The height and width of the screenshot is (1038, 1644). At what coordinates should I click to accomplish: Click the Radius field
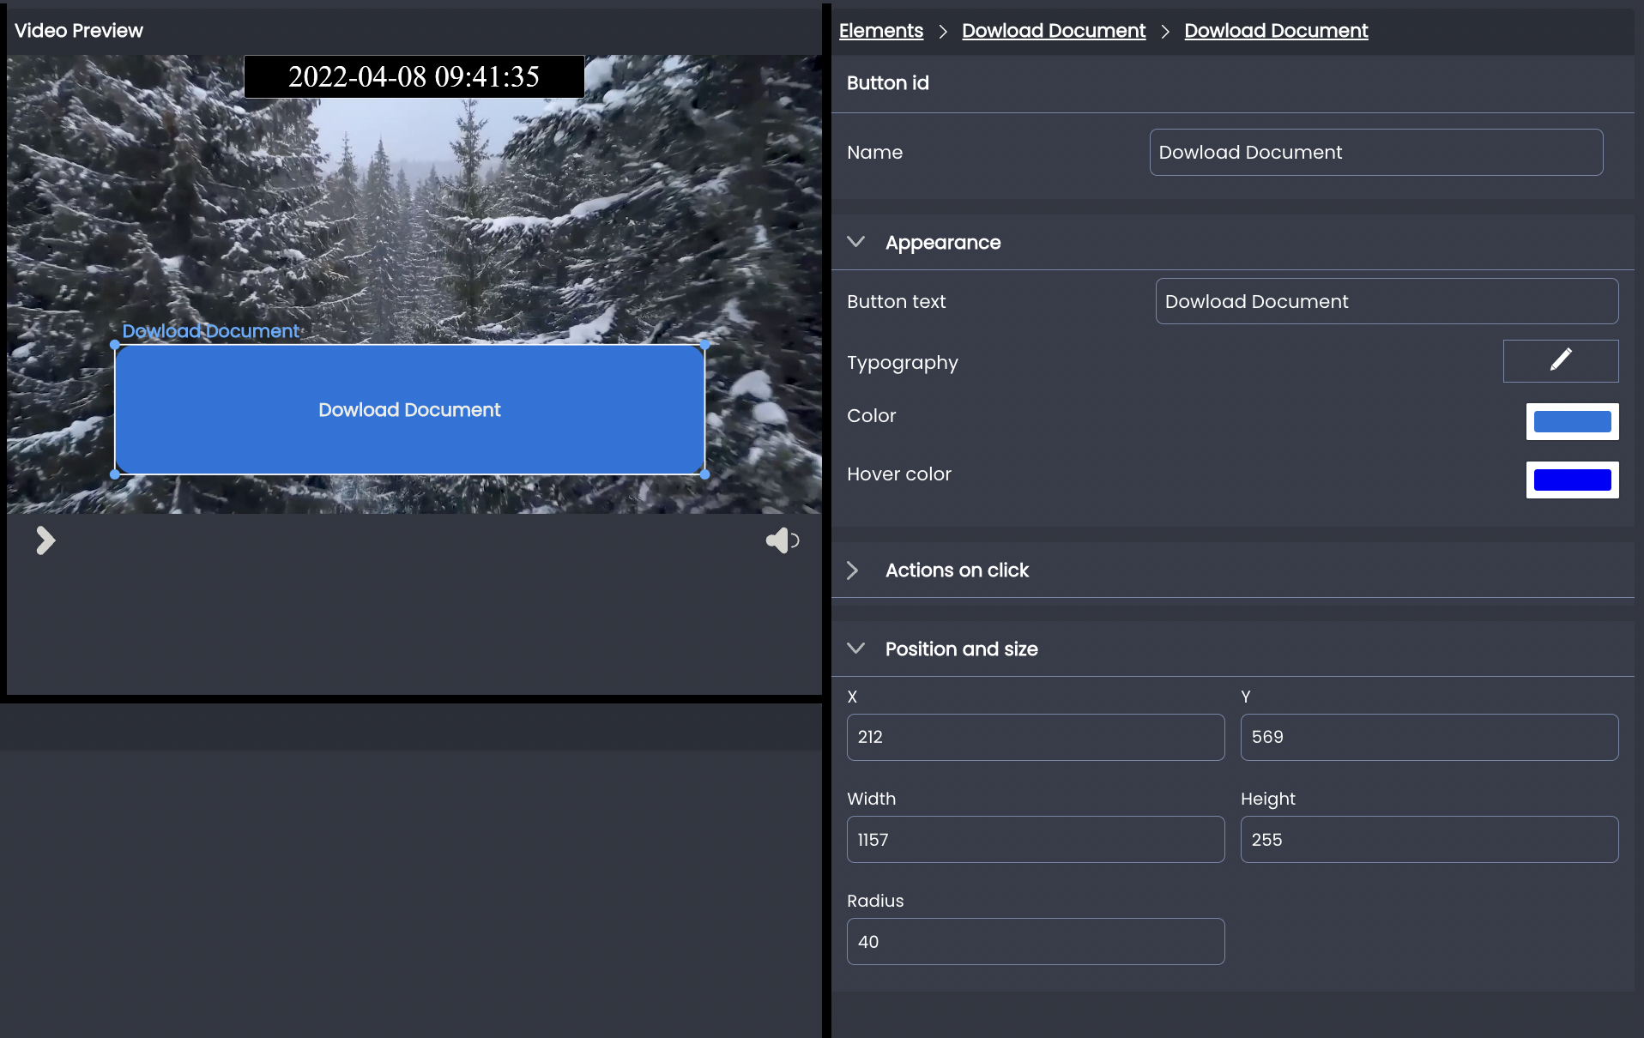(x=1035, y=941)
